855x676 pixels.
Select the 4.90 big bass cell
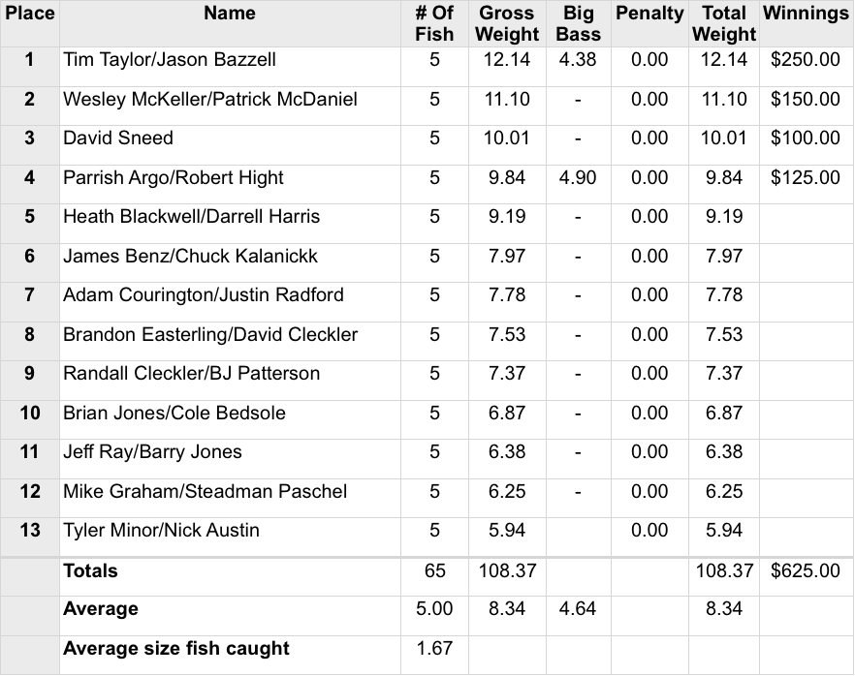[x=578, y=178]
